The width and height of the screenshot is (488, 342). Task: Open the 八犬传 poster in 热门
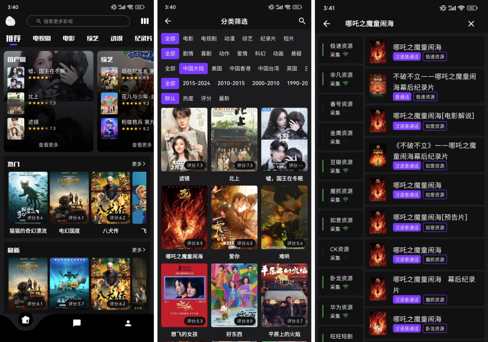[111, 198]
